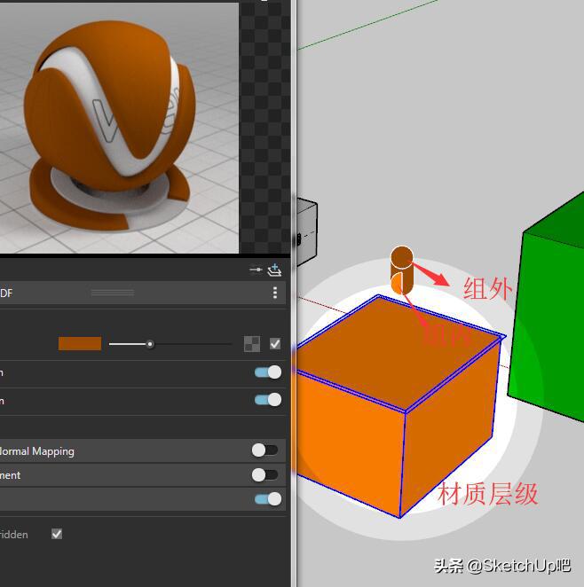Click the slider-shaped icon beside the Add Layer icon
Viewport: 584px width, 587px height.
[256, 270]
